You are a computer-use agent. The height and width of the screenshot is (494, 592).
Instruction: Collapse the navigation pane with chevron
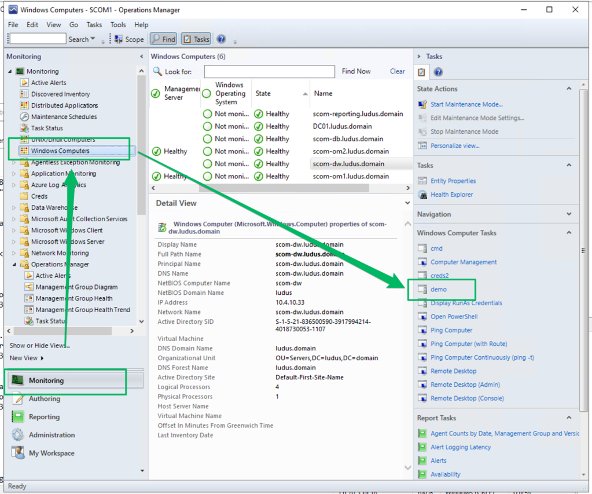142,57
